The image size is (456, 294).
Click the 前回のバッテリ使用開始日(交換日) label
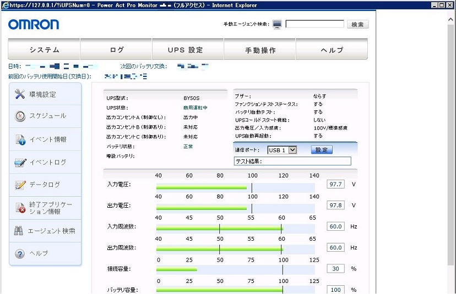click(50, 76)
